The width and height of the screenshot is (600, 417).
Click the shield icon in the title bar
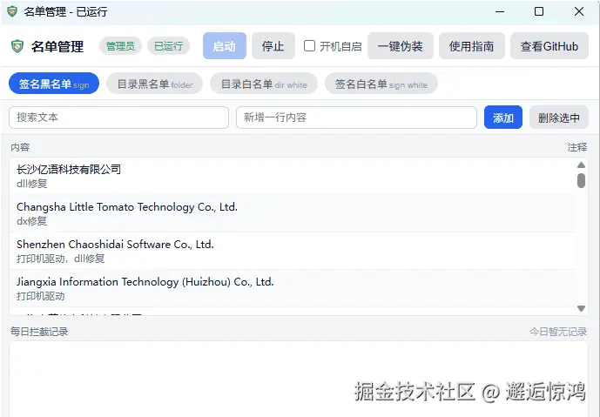(12, 11)
